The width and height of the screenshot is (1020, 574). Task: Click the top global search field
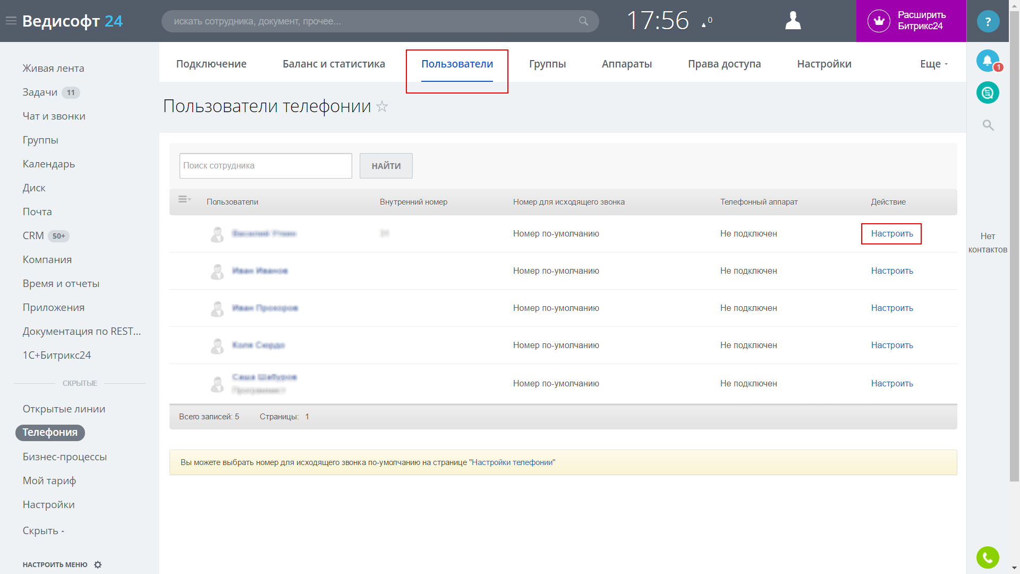pos(380,21)
